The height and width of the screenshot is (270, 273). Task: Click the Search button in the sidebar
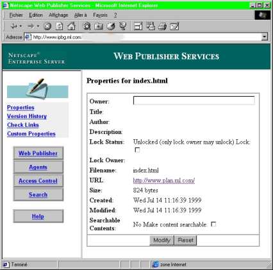(38, 194)
